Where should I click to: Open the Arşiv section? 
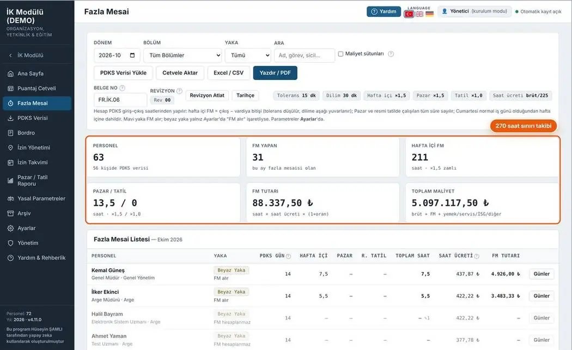pyautogui.click(x=37, y=213)
